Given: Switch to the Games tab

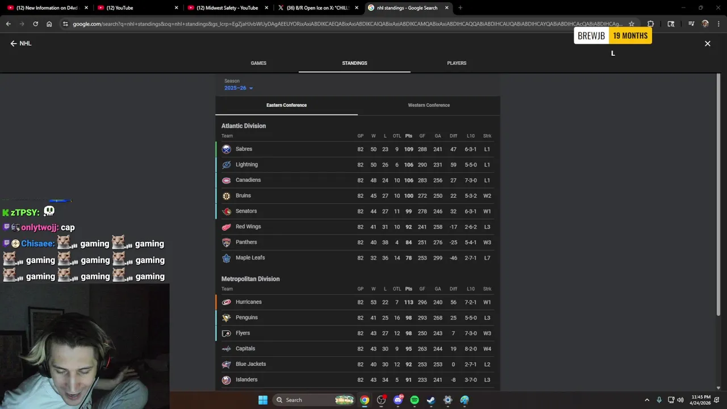Looking at the screenshot, I should click(x=258, y=63).
